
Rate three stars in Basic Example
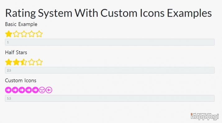24,34
